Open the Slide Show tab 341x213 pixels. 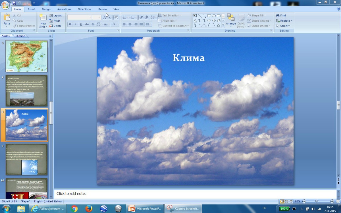click(84, 9)
